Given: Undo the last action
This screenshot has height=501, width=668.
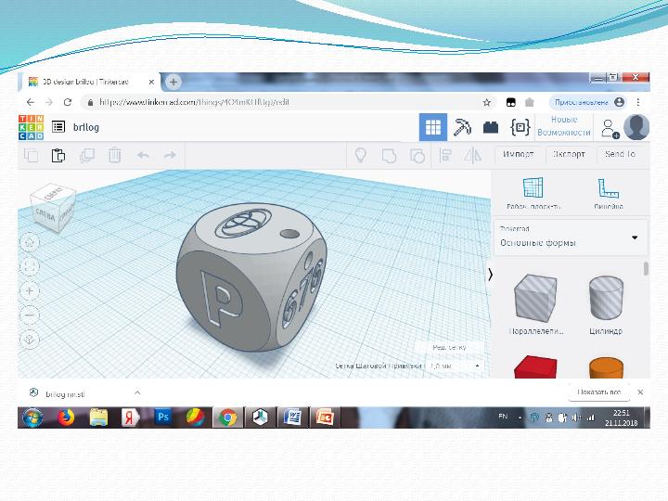Looking at the screenshot, I should [143, 155].
